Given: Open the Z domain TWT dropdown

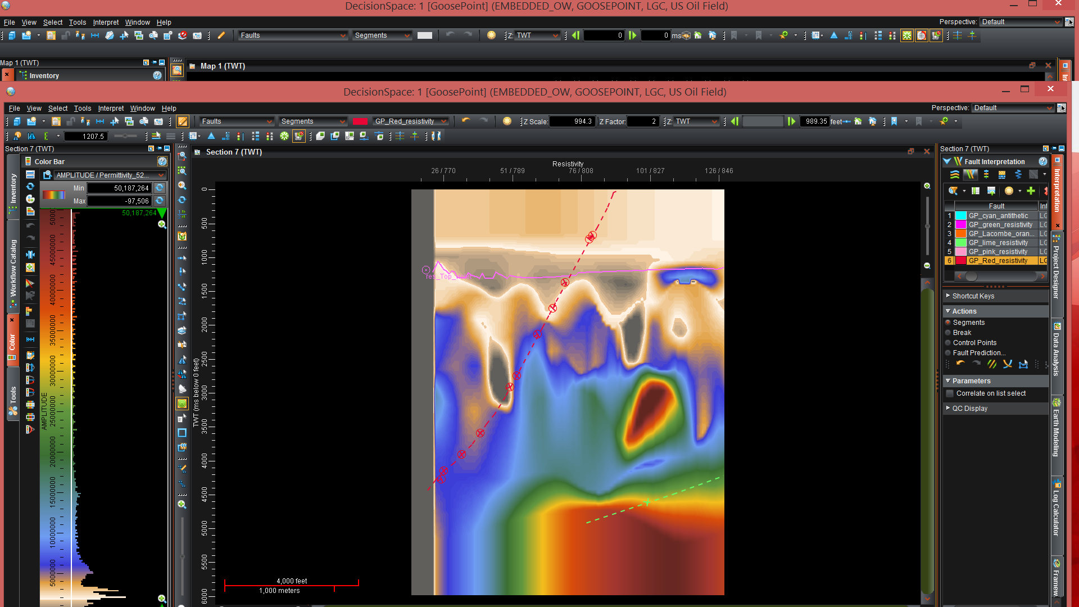Looking at the screenshot, I should (697, 121).
